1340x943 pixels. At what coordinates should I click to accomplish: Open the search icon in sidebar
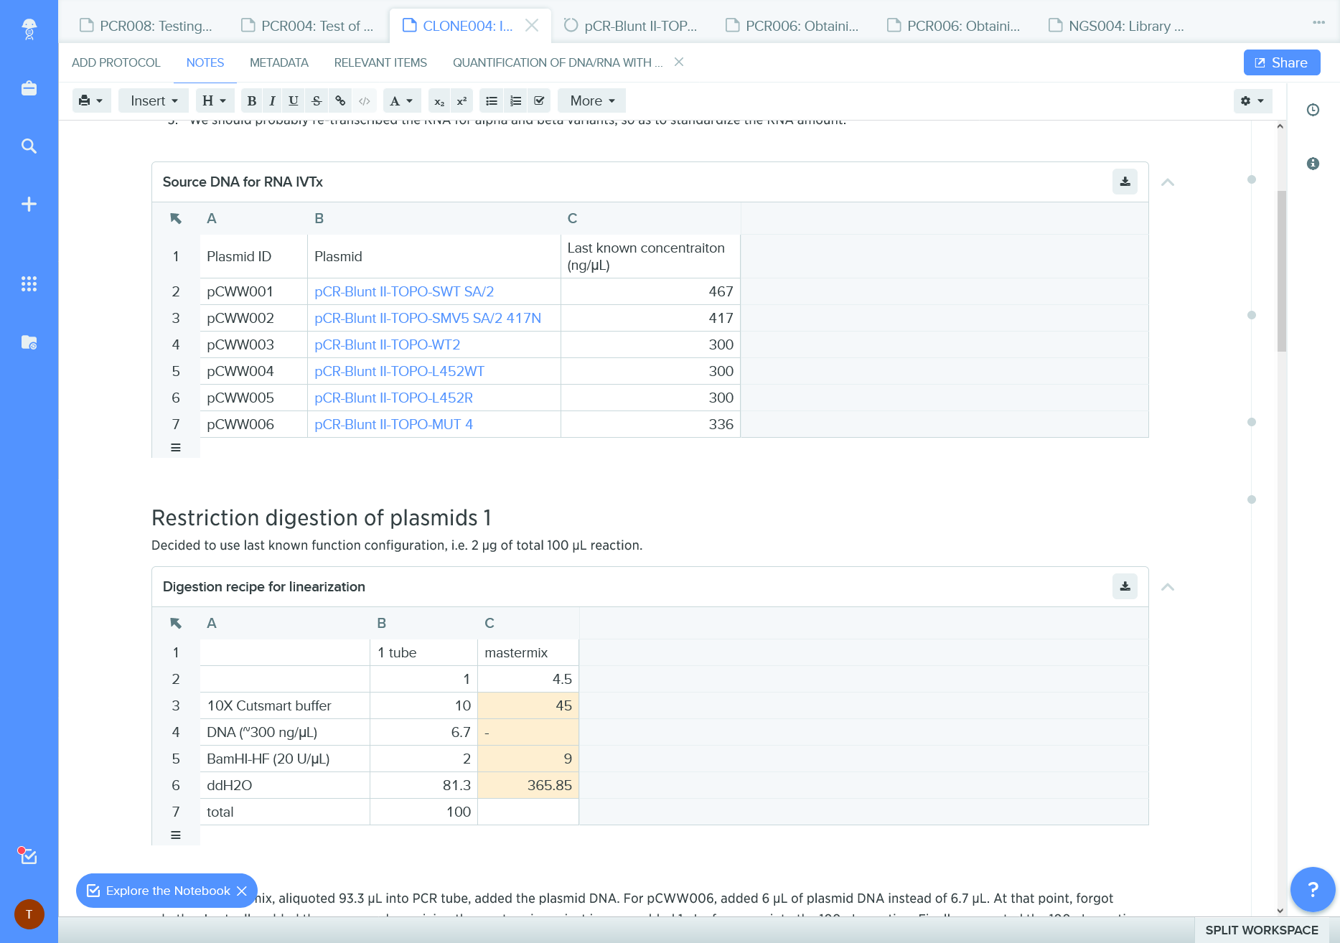29,146
